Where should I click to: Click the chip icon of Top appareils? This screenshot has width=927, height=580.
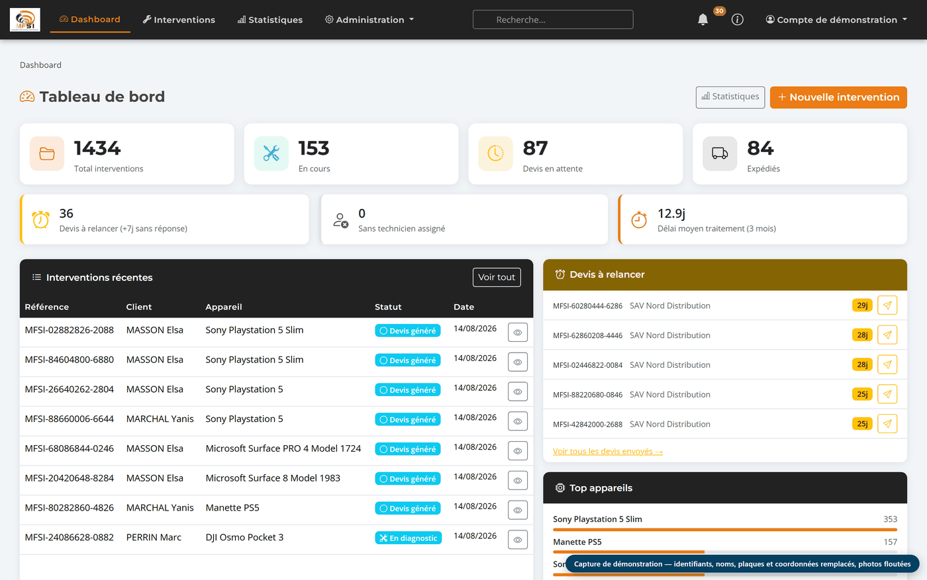click(x=560, y=488)
